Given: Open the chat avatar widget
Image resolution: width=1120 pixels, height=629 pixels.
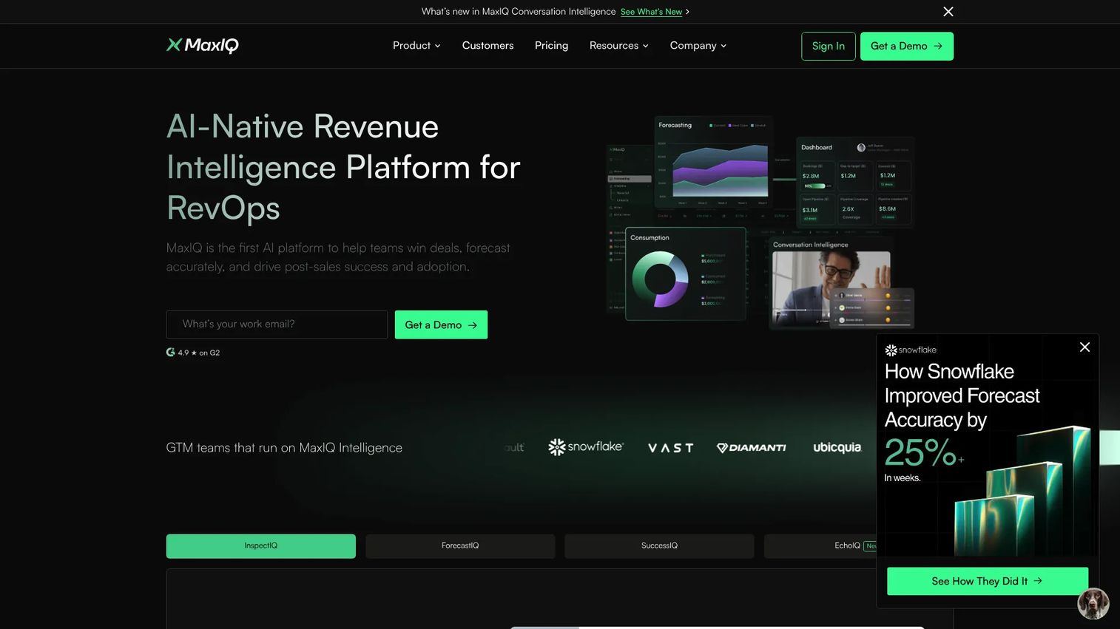Looking at the screenshot, I should (1093, 603).
